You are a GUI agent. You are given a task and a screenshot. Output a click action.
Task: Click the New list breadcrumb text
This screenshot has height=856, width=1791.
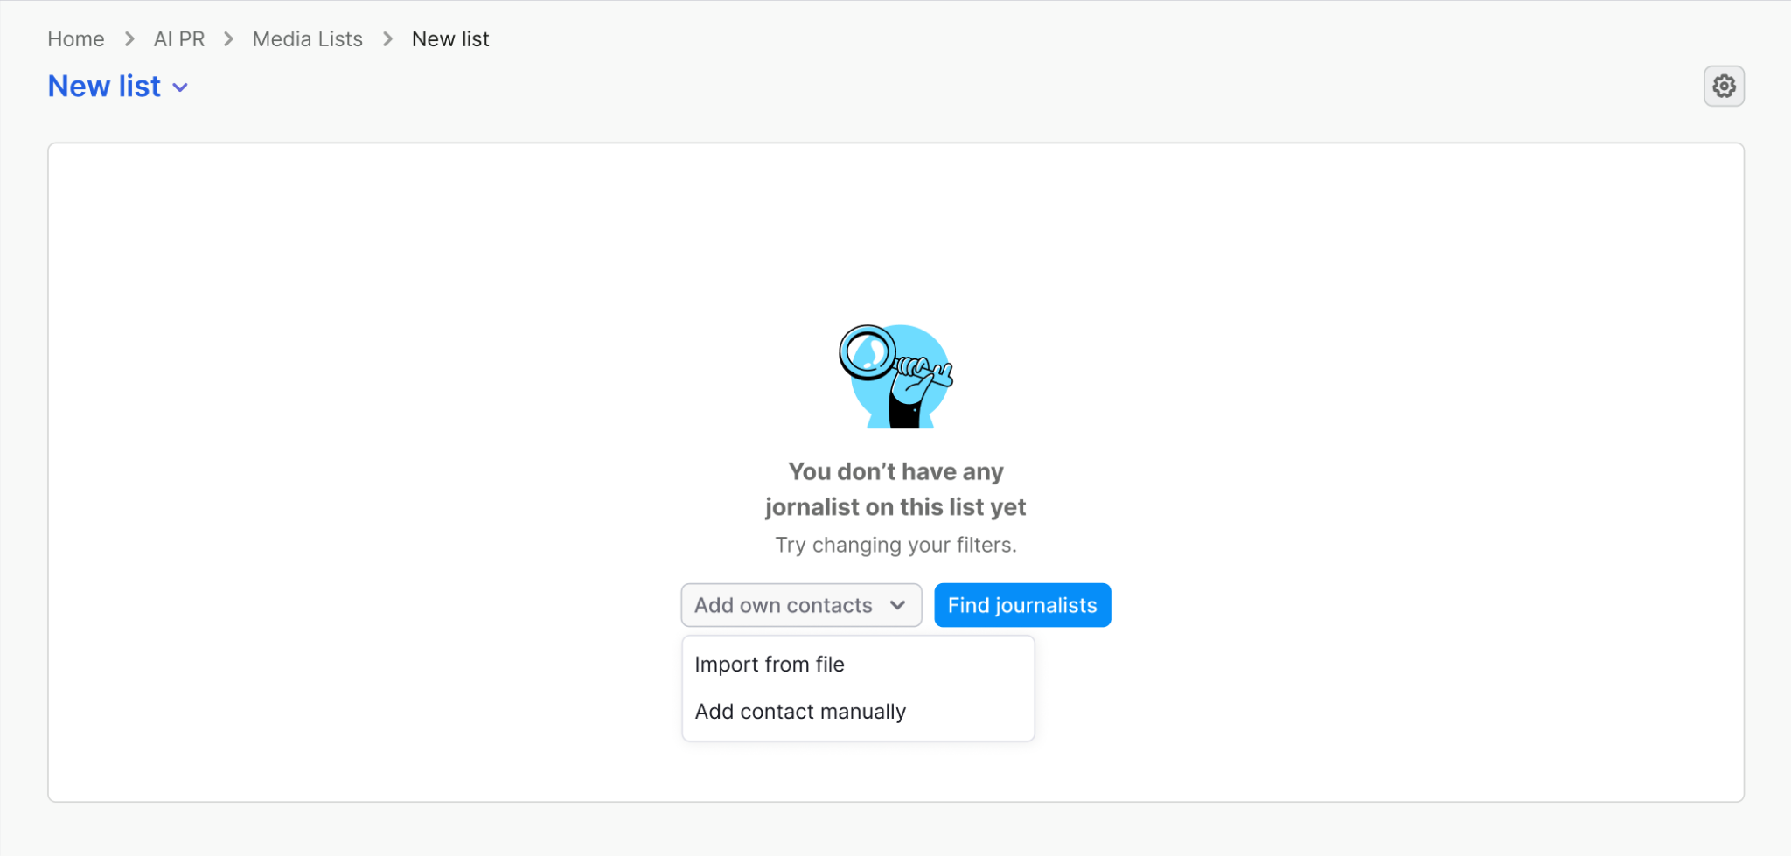[450, 39]
